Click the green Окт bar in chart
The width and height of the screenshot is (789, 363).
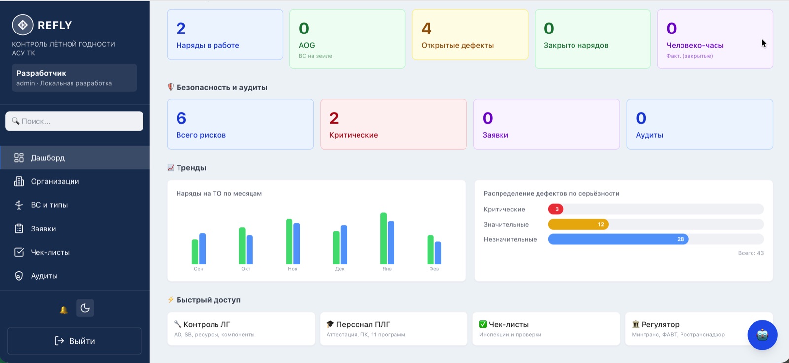coord(242,246)
